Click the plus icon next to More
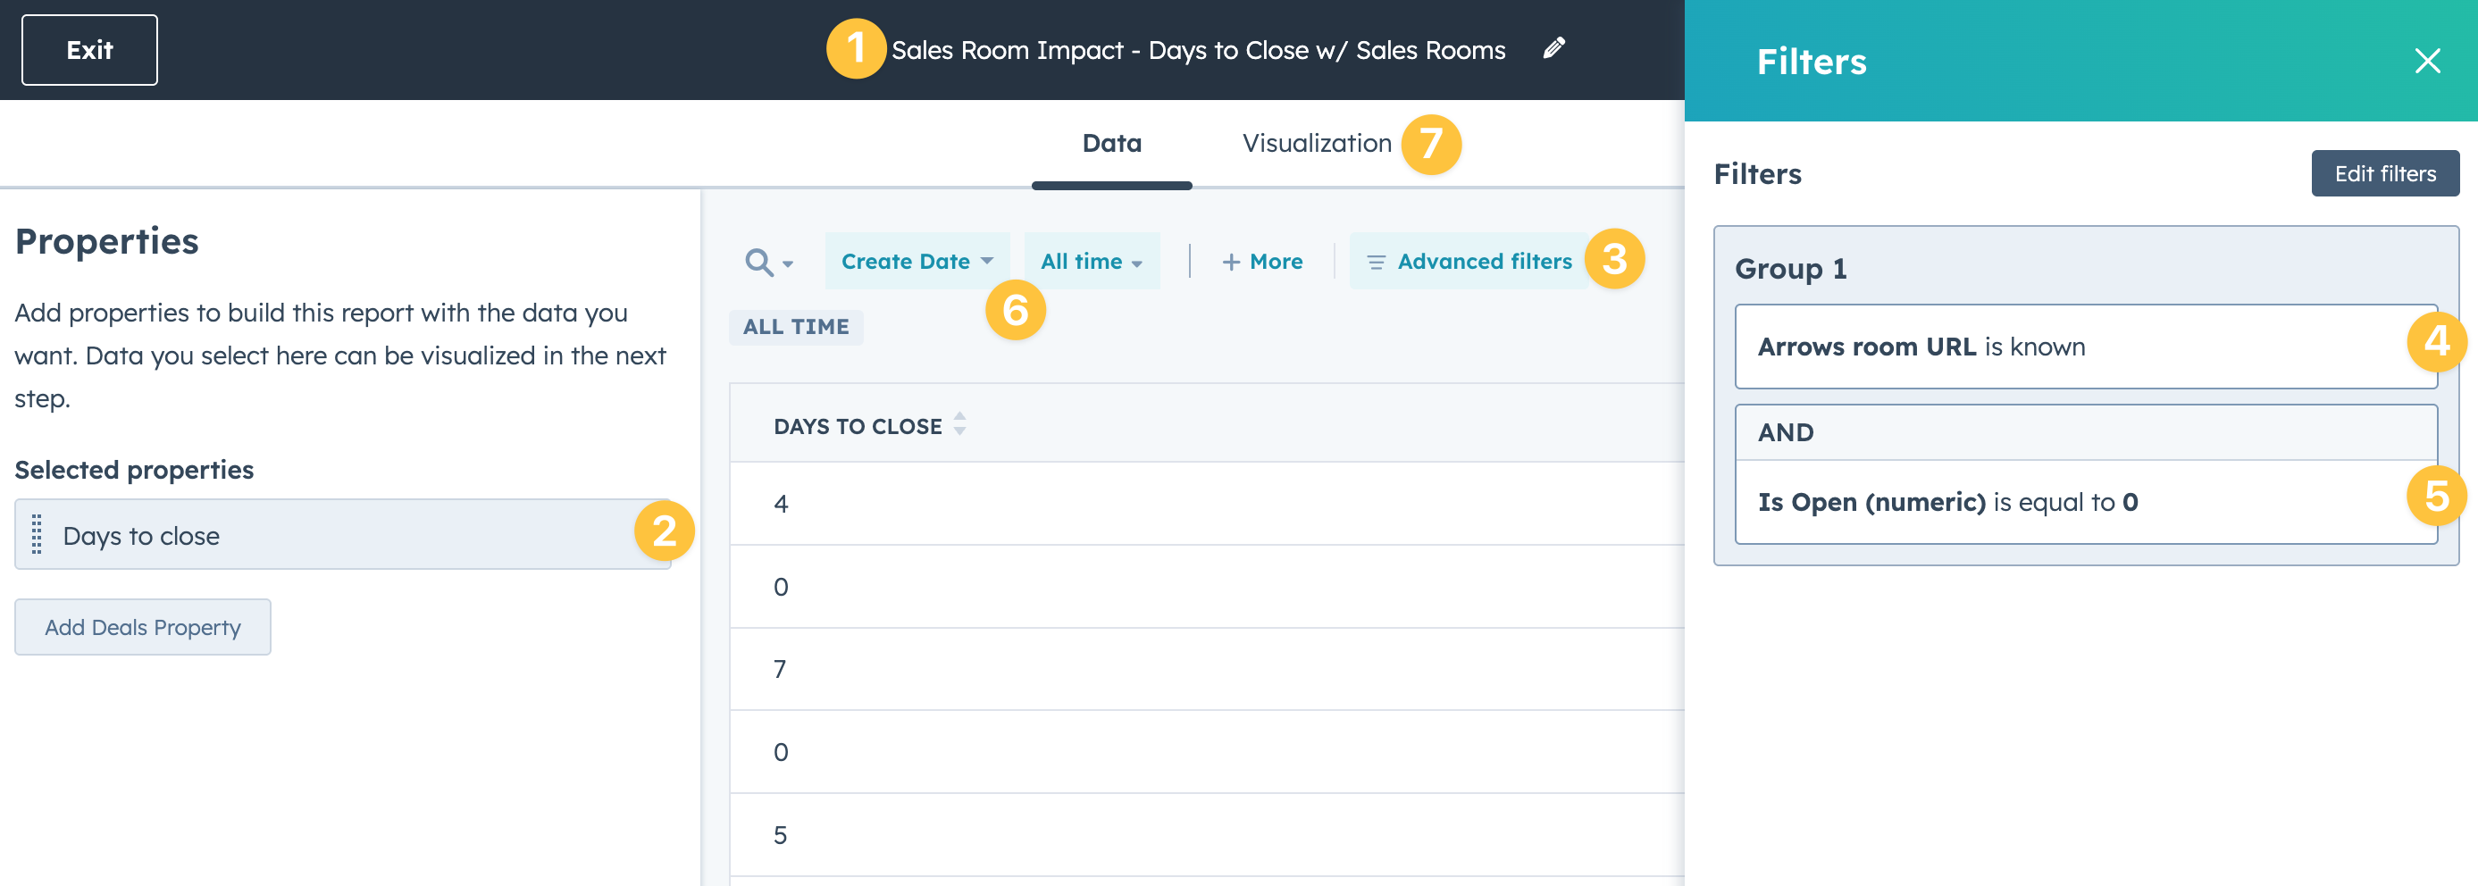The image size is (2478, 886). (x=1230, y=262)
